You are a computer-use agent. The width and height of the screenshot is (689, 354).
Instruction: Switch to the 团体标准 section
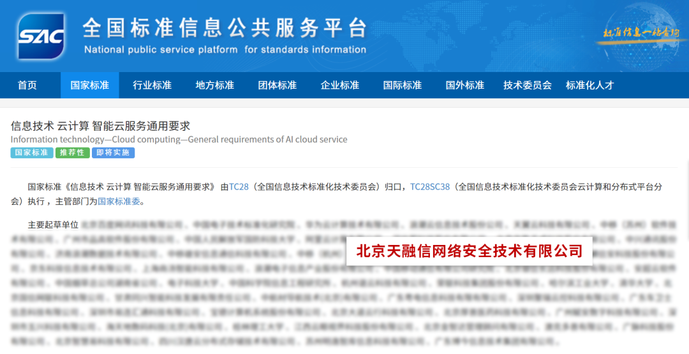(277, 85)
